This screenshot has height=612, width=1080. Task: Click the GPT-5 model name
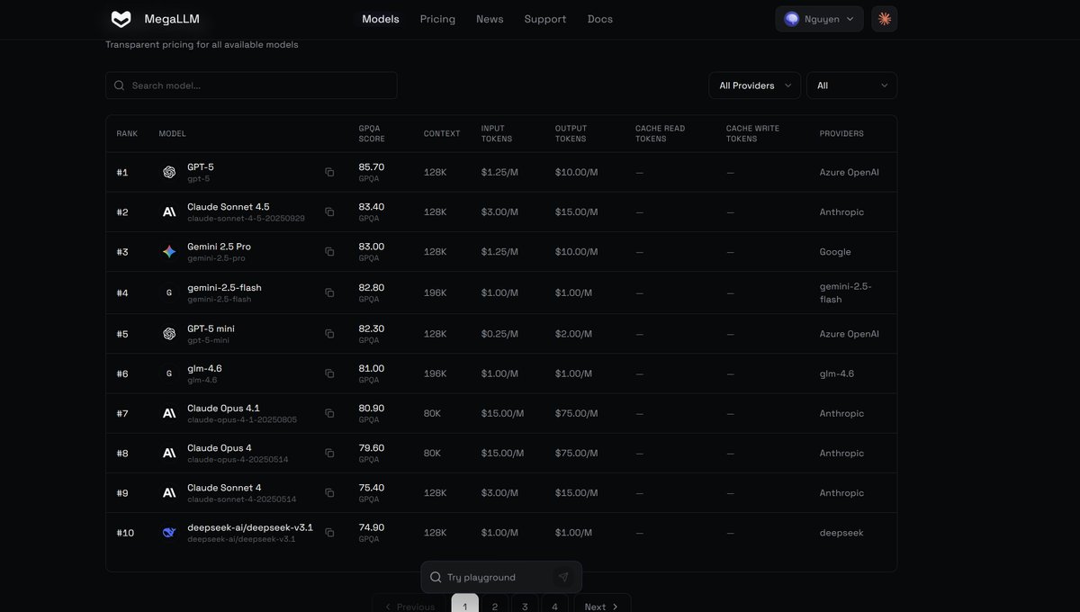pyautogui.click(x=201, y=166)
